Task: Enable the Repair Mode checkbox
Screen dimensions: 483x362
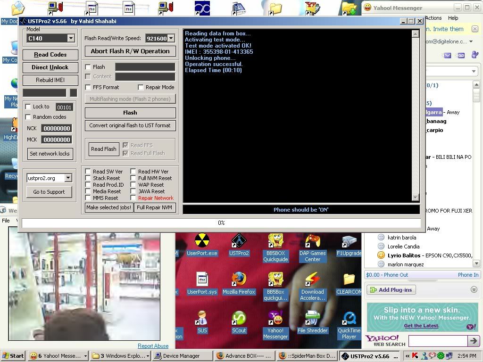Action: click(141, 87)
